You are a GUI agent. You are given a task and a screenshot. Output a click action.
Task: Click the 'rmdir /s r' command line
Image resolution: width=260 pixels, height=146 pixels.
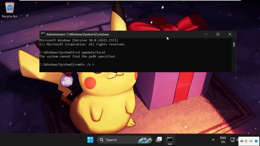coord(67,64)
